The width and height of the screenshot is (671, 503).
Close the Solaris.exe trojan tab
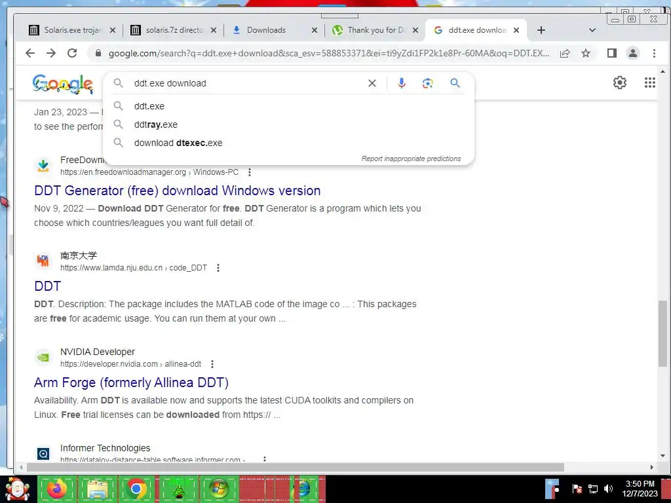[x=113, y=30]
